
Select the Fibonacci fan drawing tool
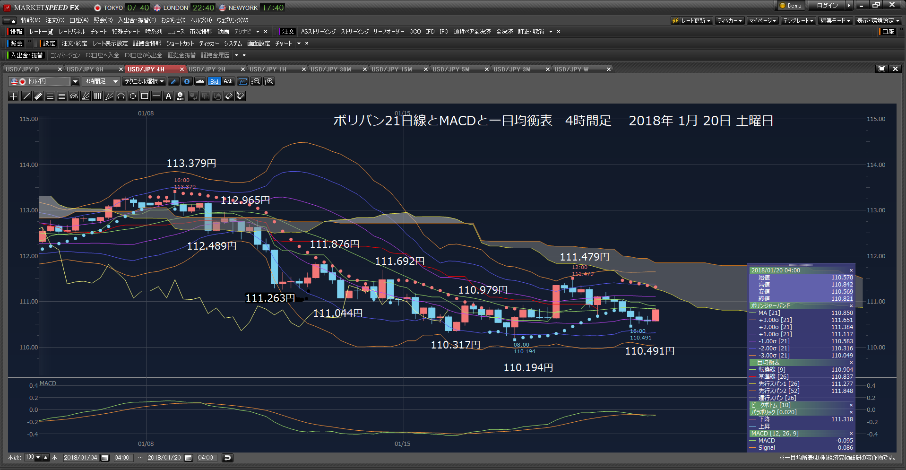[x=86, y=96]
